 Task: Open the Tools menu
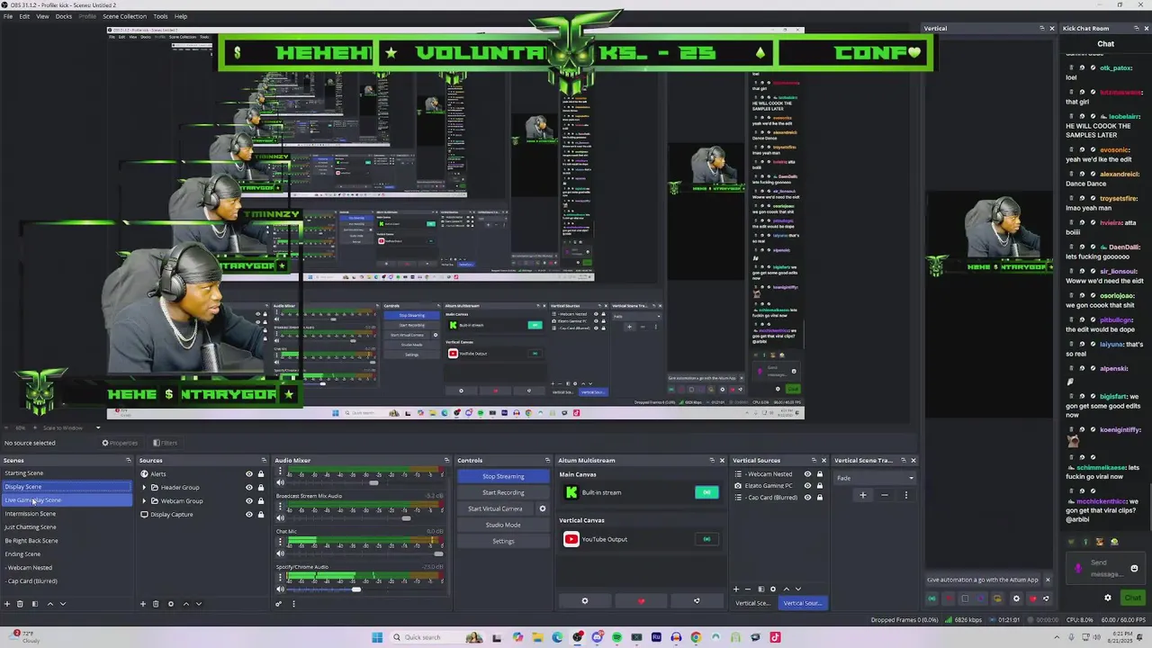pyautogui.click(x=160, y=16)
